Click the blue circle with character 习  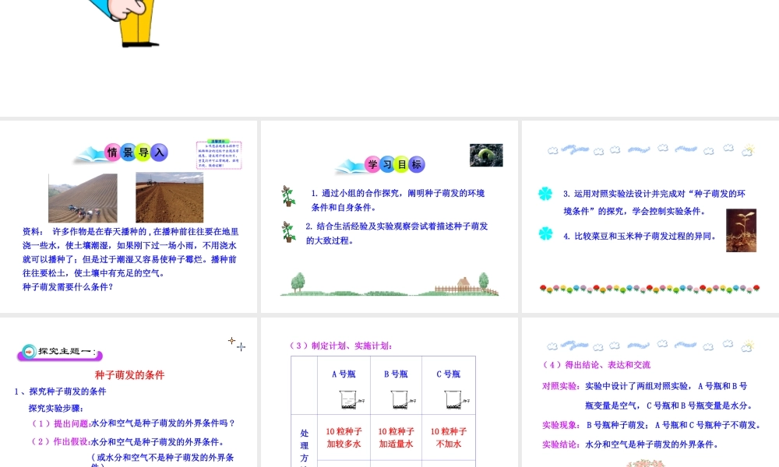(387, 164)
